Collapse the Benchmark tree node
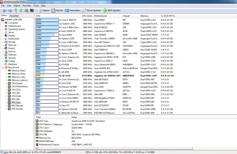 tap(3, 68)
